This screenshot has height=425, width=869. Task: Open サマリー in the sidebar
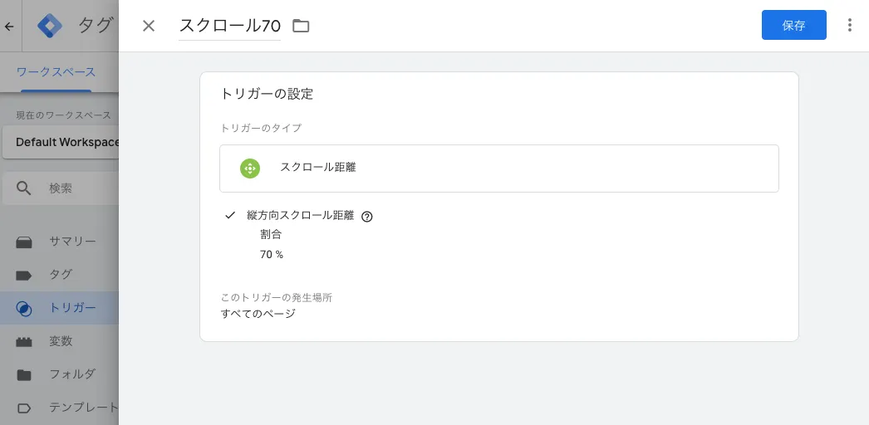click(71, 242)
